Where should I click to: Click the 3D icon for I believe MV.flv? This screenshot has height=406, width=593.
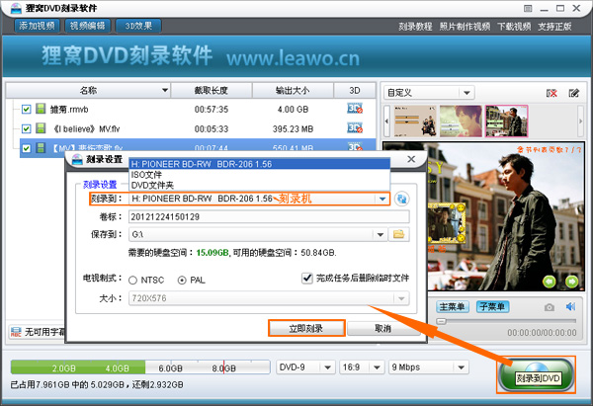pos(355,128)
